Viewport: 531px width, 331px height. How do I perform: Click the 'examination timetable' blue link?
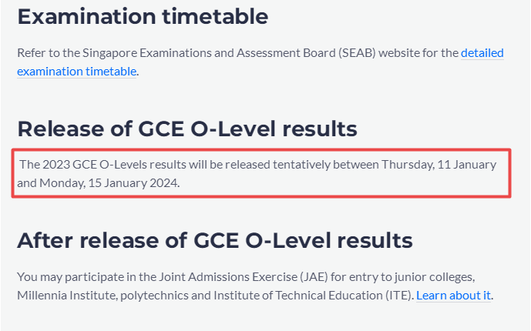point(76,72)
